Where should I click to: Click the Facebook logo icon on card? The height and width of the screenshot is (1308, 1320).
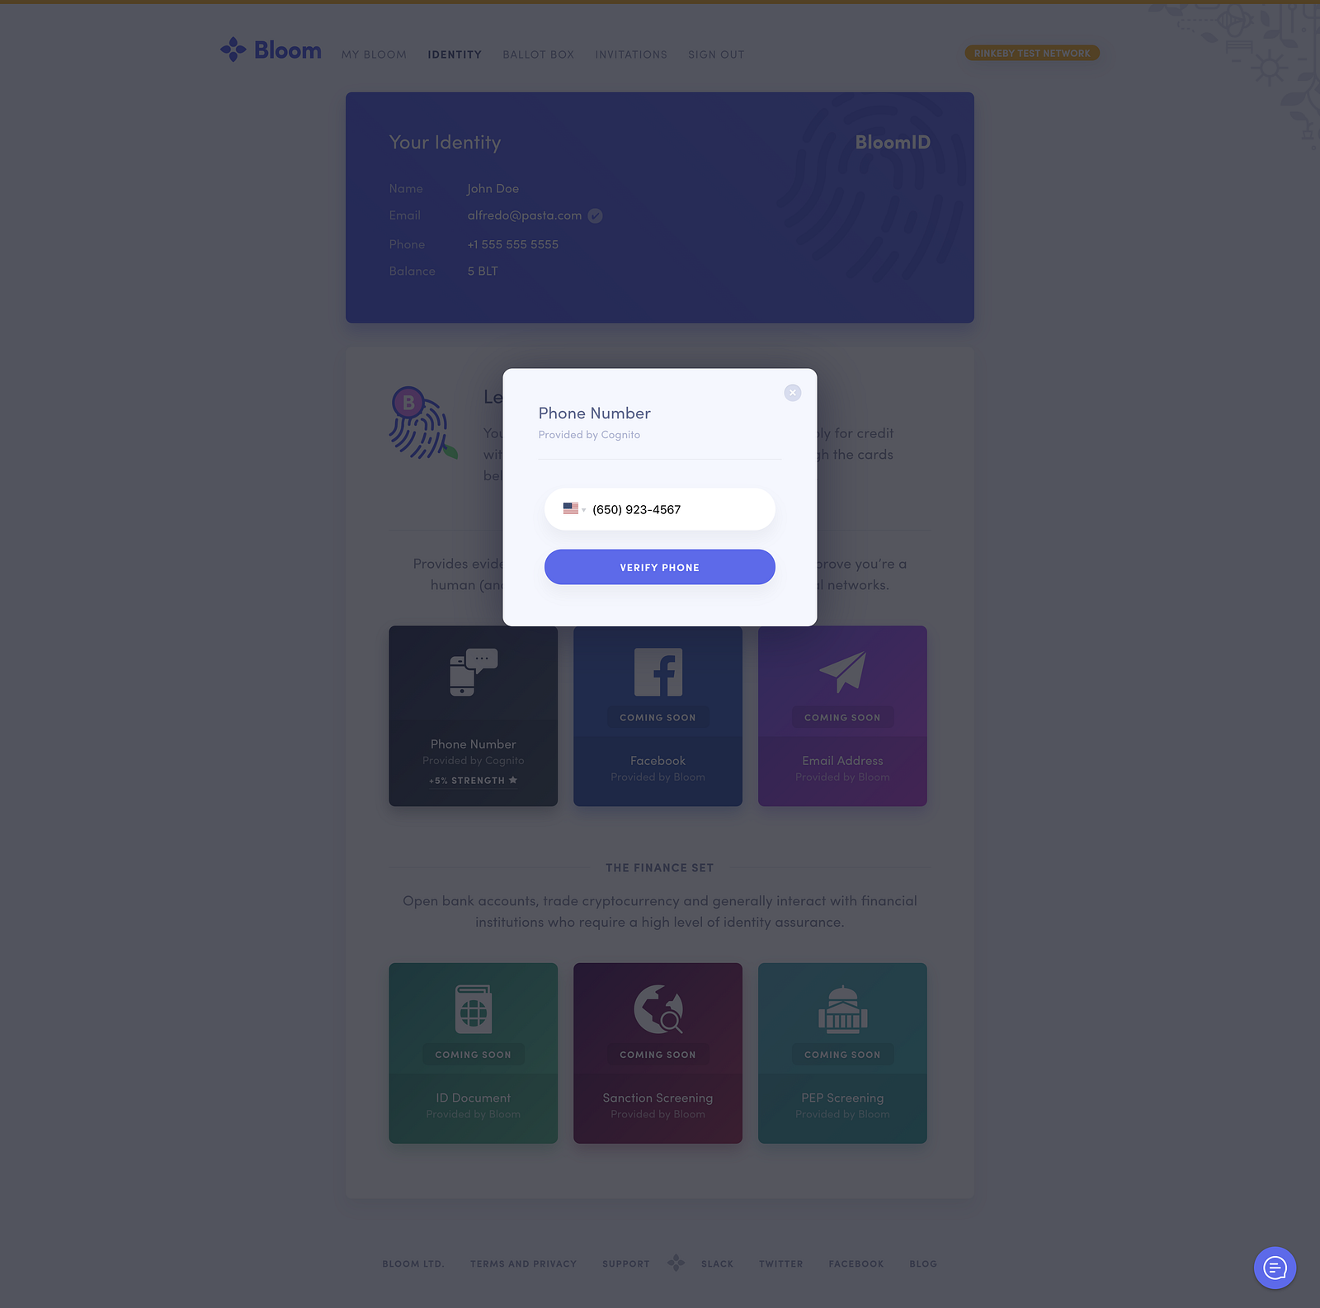point(658,672)
